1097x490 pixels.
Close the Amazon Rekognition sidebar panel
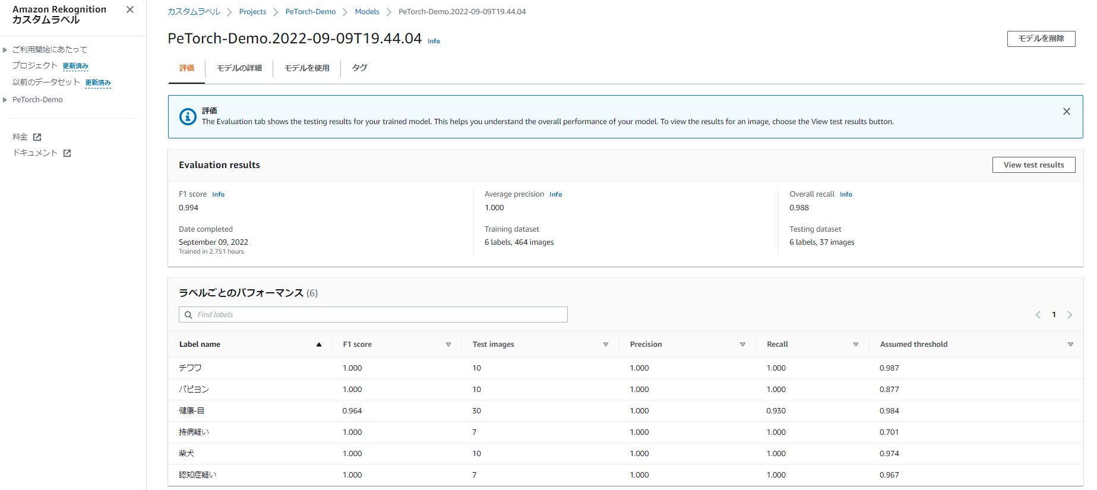130,10
